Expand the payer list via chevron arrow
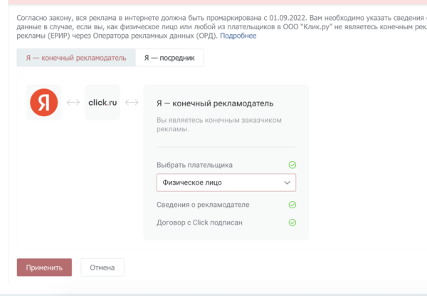 (287, 183)
